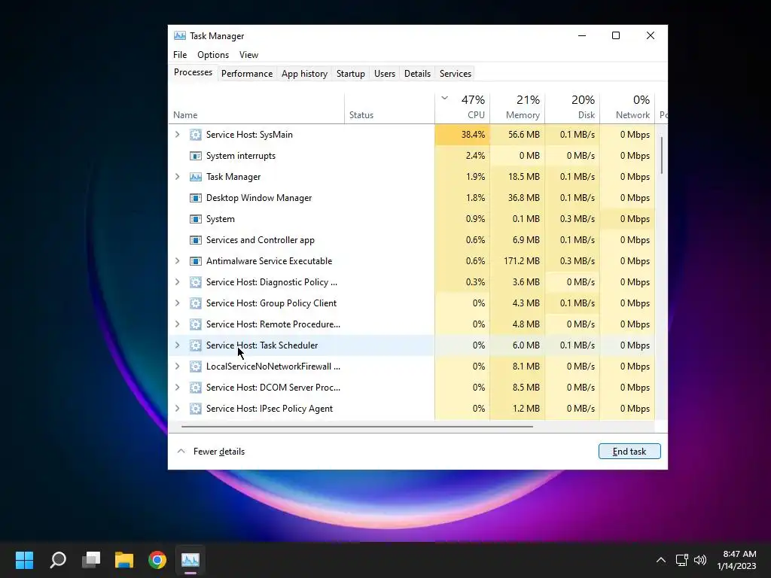Image resolution: width=771 pixels, height=578 pixels.
Task: Switch to the Users tab
Action: [x=385, y=74]
